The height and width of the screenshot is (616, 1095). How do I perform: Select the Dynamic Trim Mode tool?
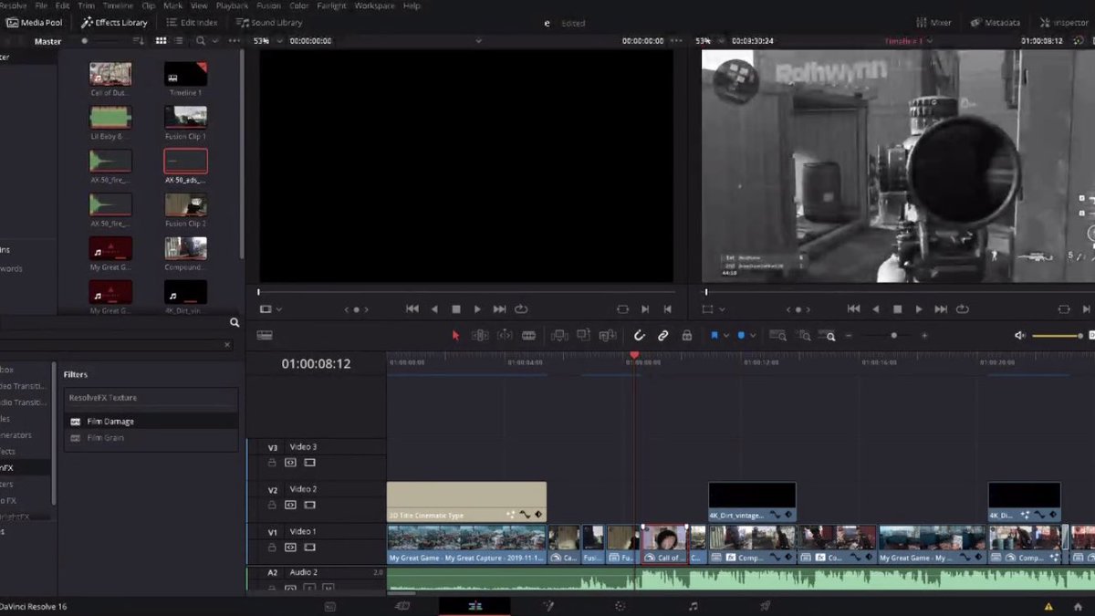tap(505, 336)
